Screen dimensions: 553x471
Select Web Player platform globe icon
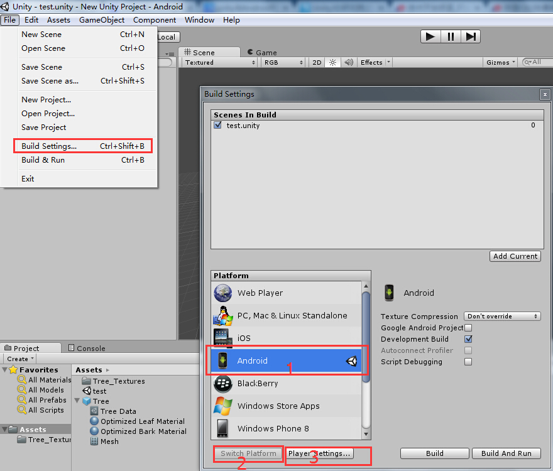click(223, 293)
